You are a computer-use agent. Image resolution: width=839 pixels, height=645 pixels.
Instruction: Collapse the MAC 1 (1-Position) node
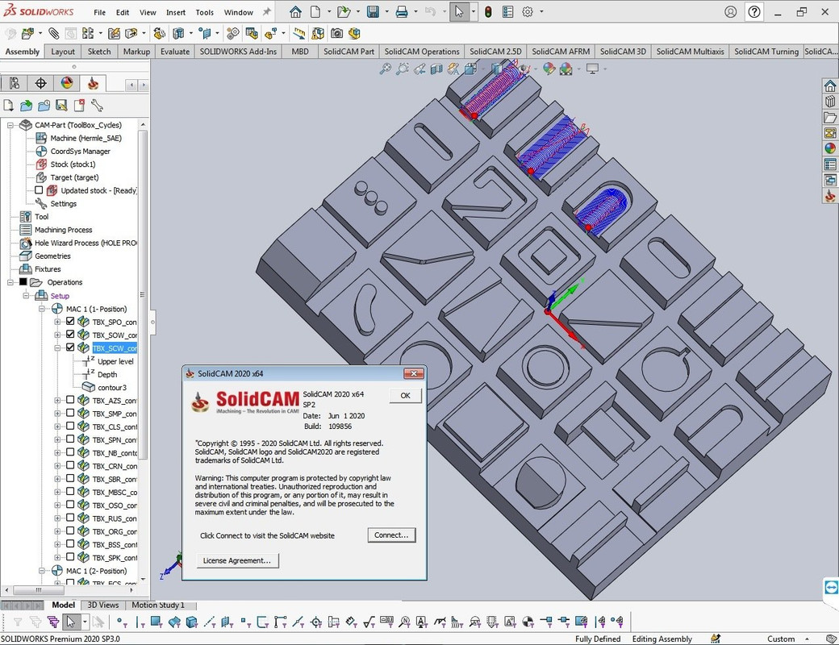(x=42, y=309)
